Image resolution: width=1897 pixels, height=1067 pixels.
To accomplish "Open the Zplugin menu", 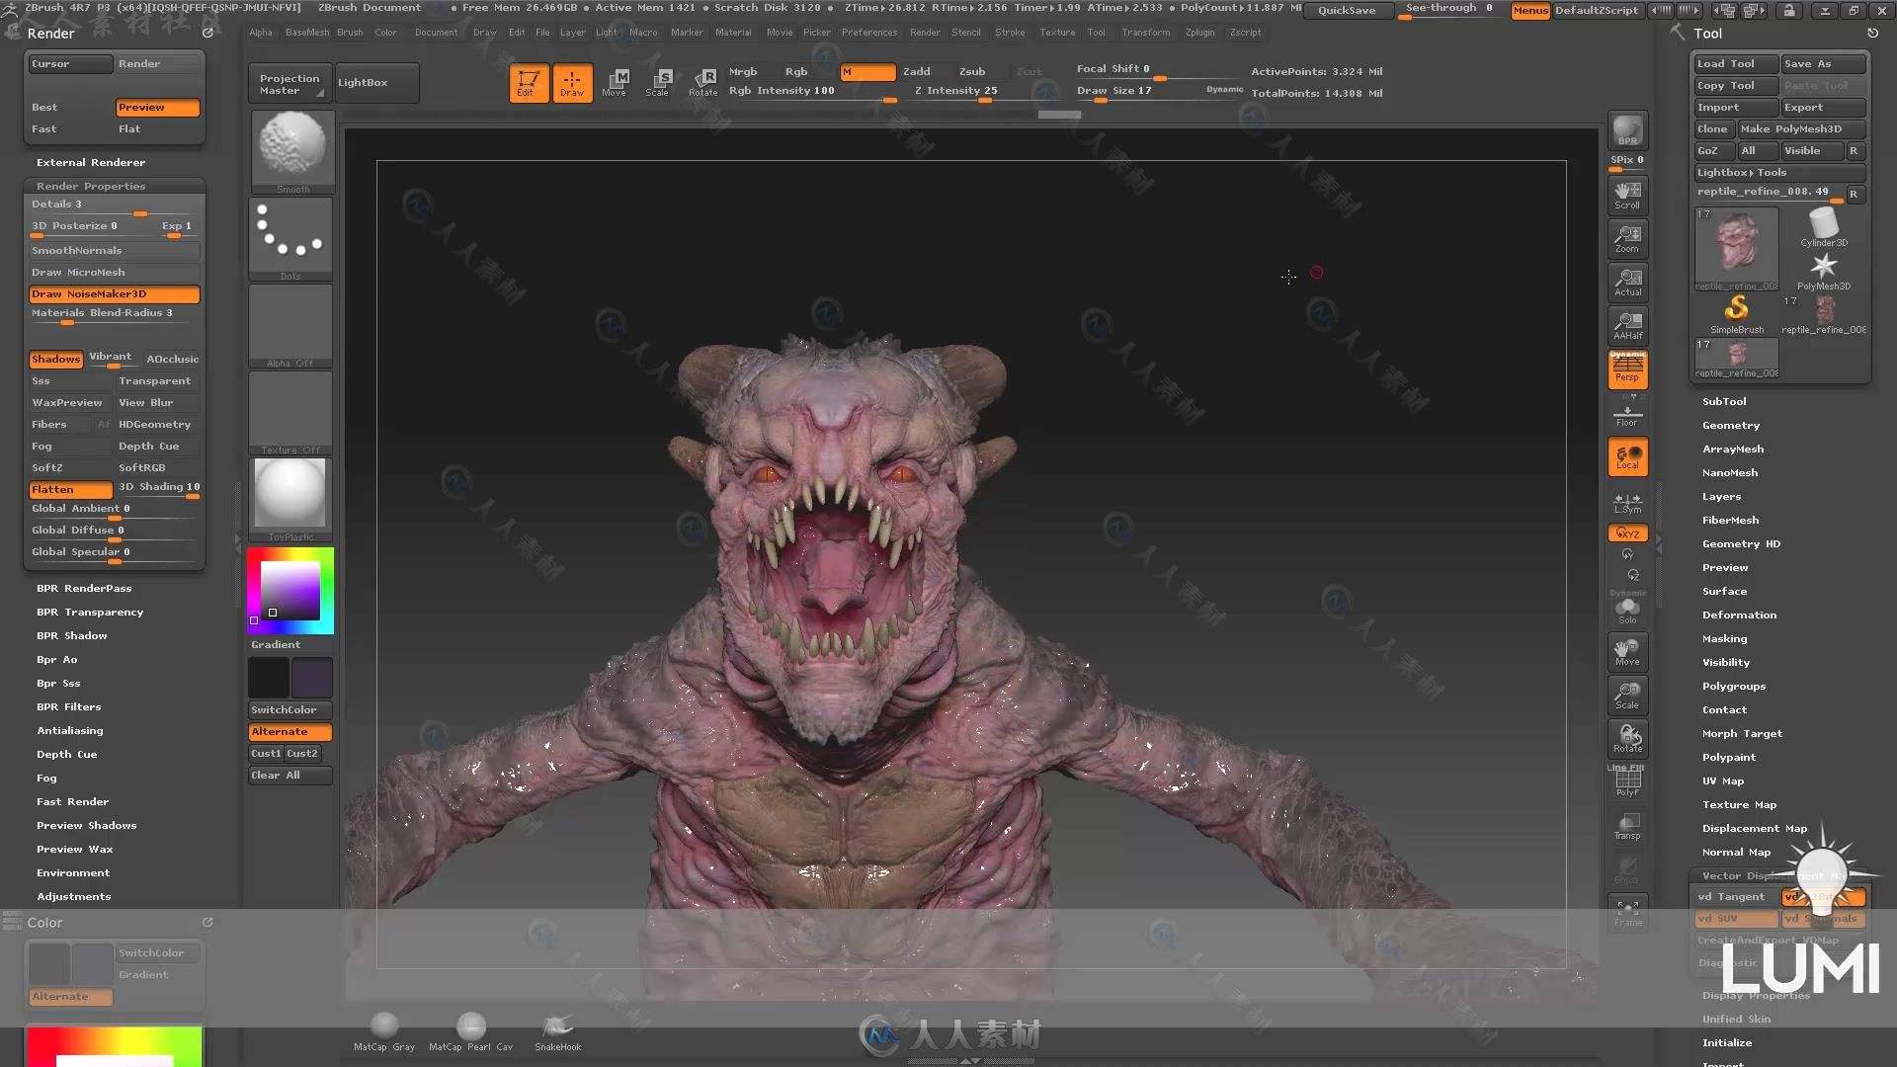I will (1200, 33).
